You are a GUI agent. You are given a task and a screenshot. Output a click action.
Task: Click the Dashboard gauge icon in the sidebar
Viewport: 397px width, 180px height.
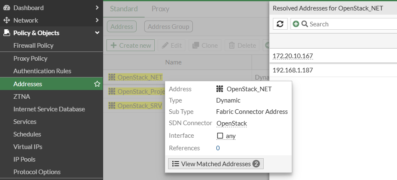pos(7,8)
